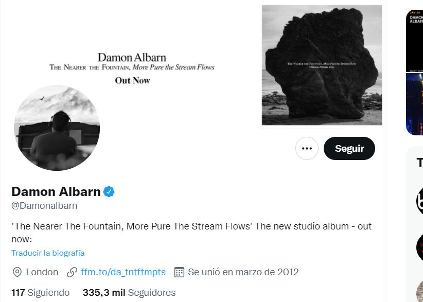
Task: Click the chain link icon before ffm.to
Action: pos(72,272)
